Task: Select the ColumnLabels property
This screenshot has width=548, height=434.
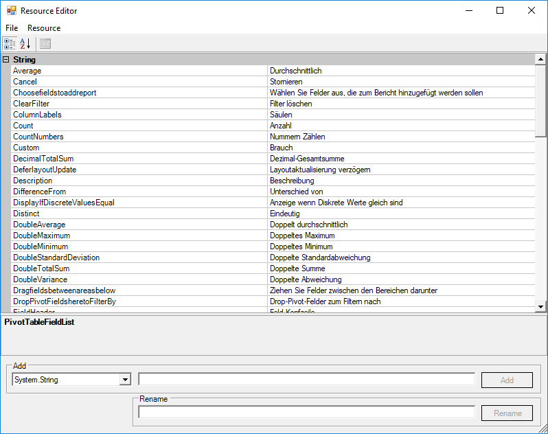Action: tap(139, 115)
